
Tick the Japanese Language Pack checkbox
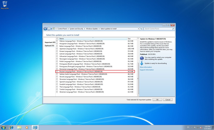[57, 49]
